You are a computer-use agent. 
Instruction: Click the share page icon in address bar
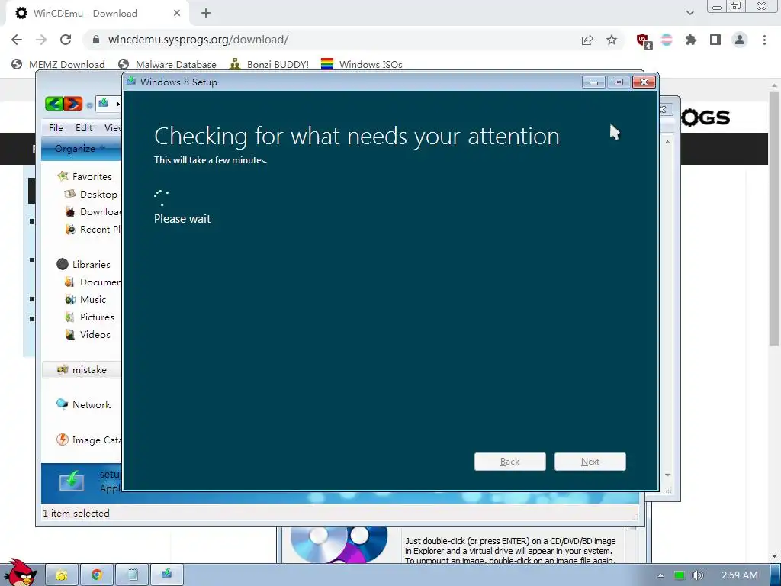click(x=587, y=40)
